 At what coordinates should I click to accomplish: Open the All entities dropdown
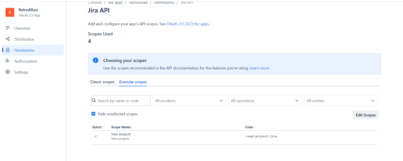(341, 101)
